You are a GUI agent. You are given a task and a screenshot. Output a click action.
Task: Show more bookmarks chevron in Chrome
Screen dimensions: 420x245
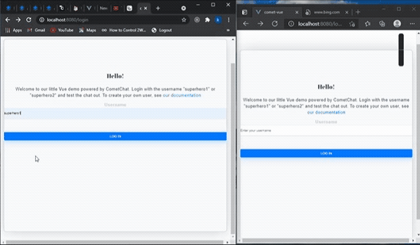[228, 30]
